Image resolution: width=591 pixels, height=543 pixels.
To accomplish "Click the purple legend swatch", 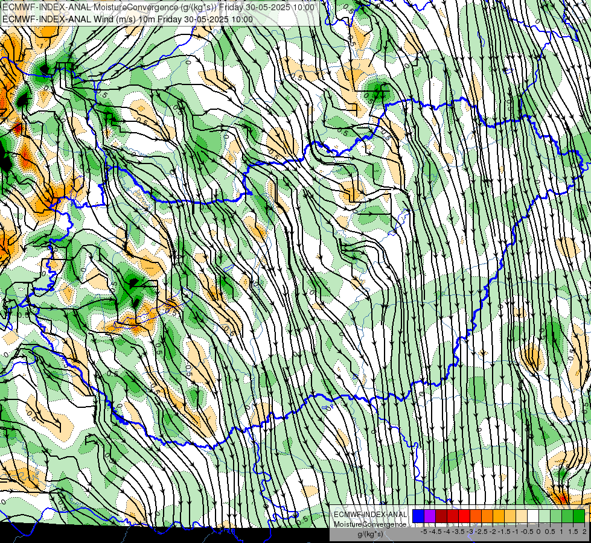I will pos(430,516).
